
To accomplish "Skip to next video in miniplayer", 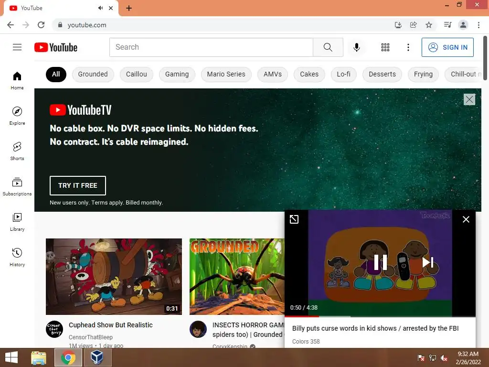I will pos(427,262).
